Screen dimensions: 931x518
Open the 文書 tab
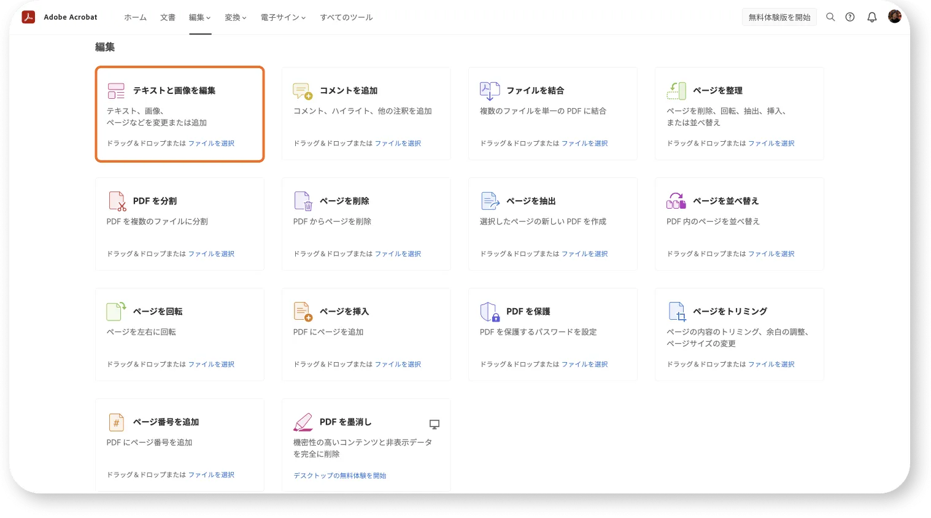168,17
